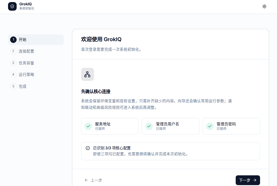Click the GrokIQ app name in header

(x=26, y=4)
